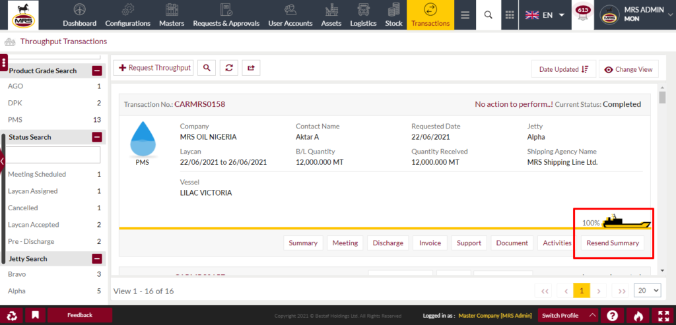
Task: Open the Support button
Action: [x=469, y=243]
